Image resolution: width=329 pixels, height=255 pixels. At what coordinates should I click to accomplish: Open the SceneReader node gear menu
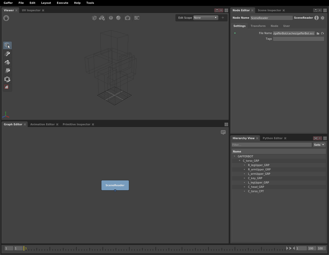click(x=323, y=18)
